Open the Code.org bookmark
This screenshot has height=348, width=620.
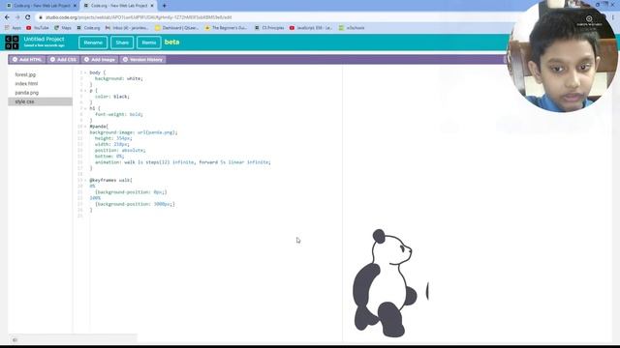(x=88, y=28)
